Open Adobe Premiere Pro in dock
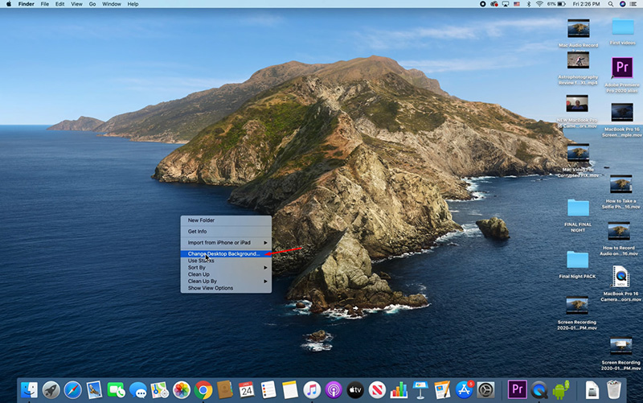The height and width of the screenshot is (403, 643). pyautogui.click(x=518, y=390)
